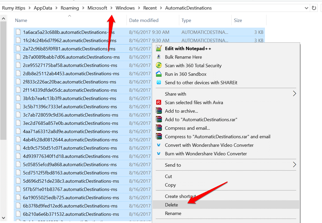Click file icon of 4d939776340f1d18.automaticDestinations-ms
The image size is (322, 223).
(x=18, y=156)
